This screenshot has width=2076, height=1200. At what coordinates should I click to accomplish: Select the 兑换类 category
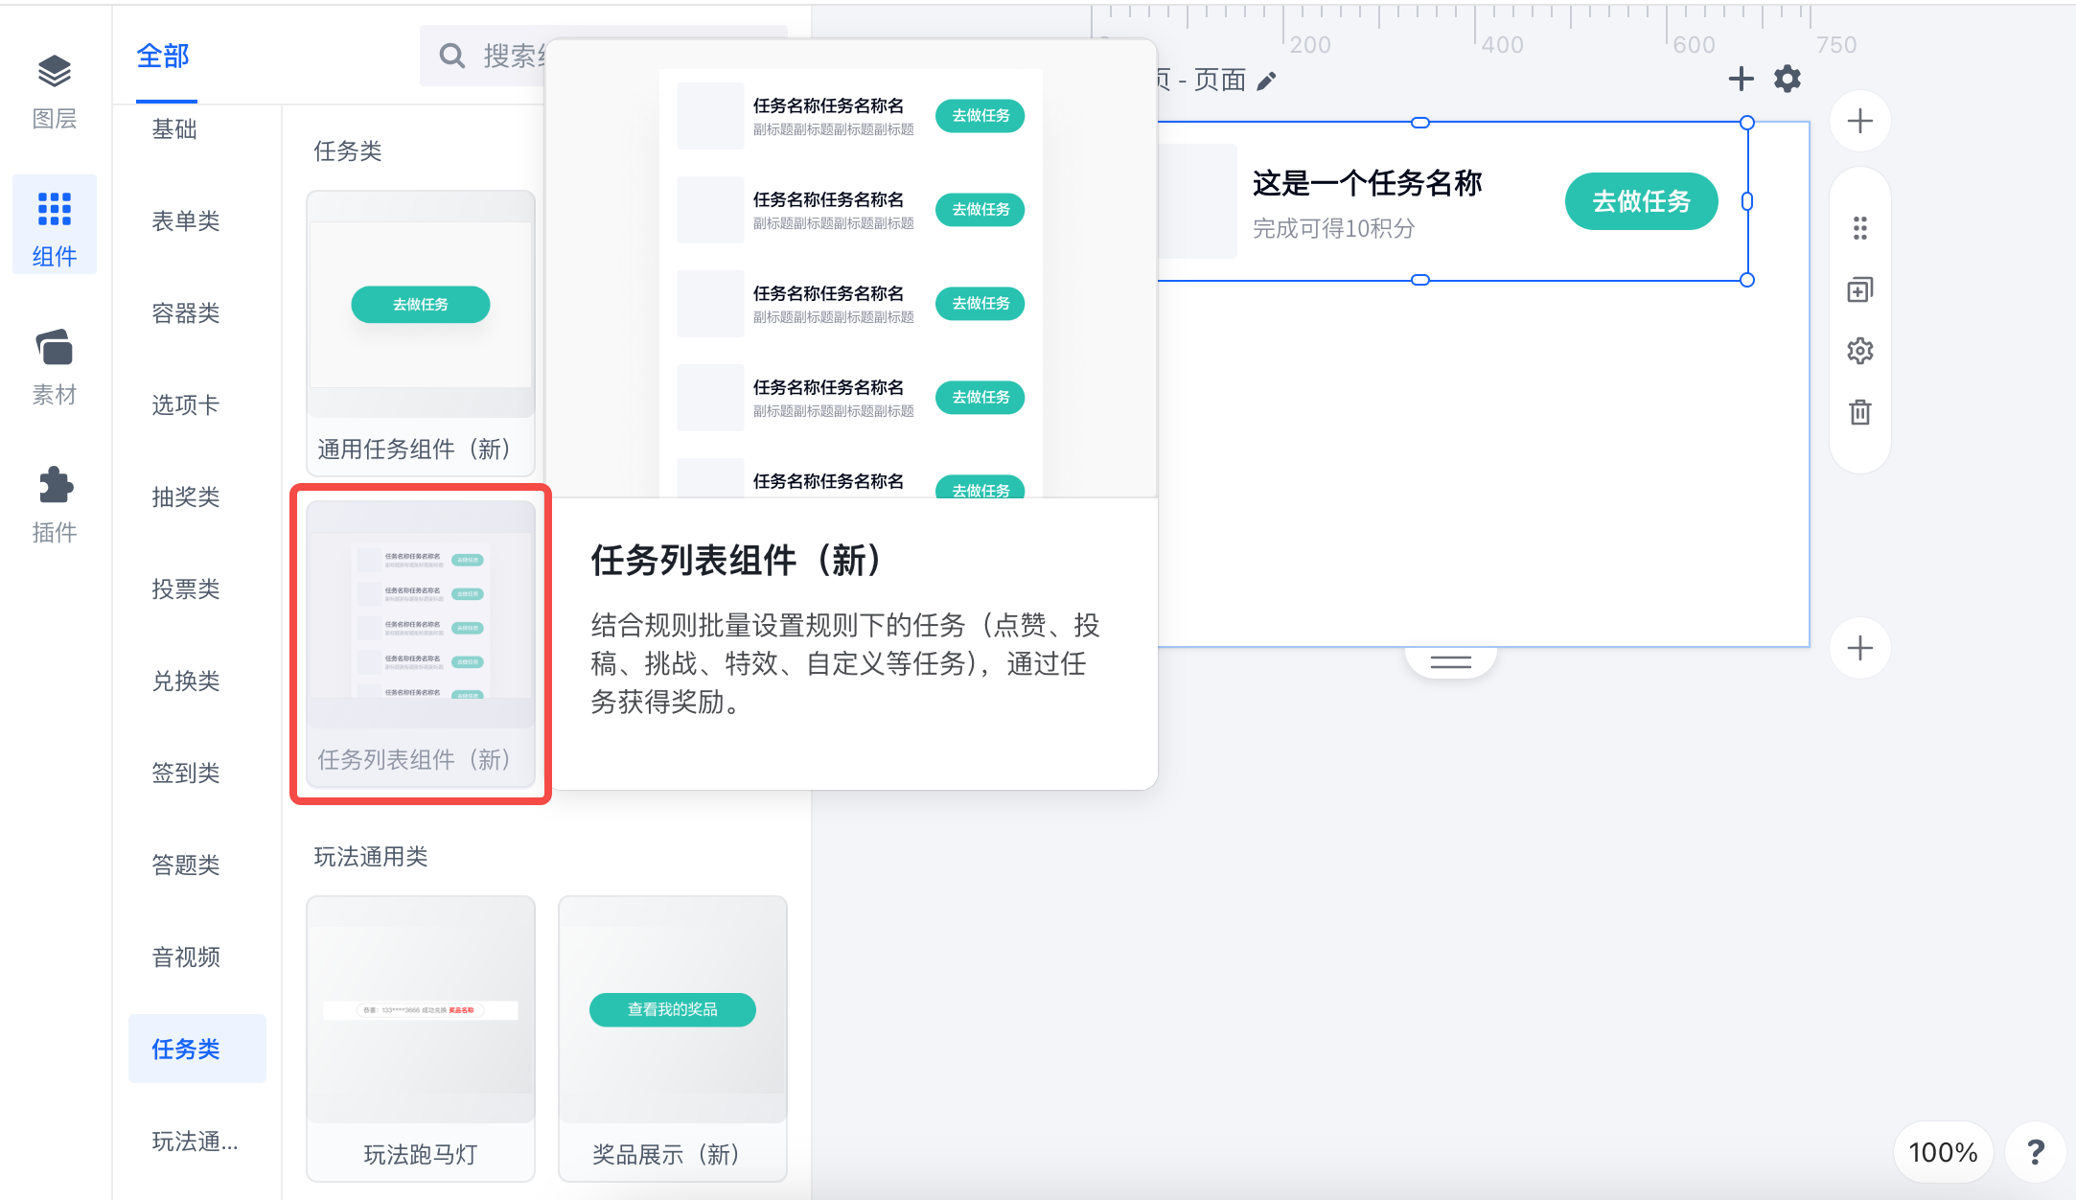point(186,681)
